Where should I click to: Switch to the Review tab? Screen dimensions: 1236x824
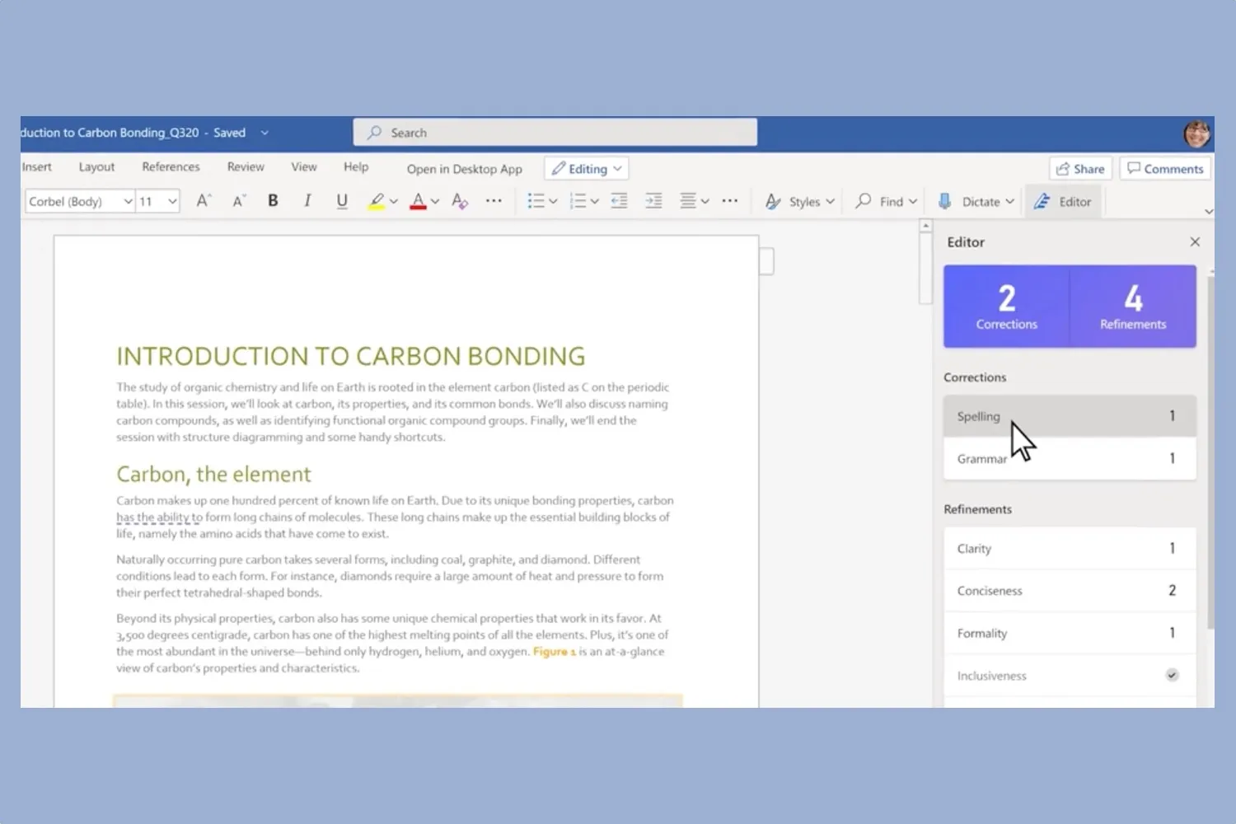[246, 167]
